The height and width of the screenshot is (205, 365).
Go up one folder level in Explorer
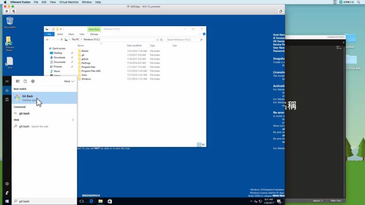click(x=61, y=40)
